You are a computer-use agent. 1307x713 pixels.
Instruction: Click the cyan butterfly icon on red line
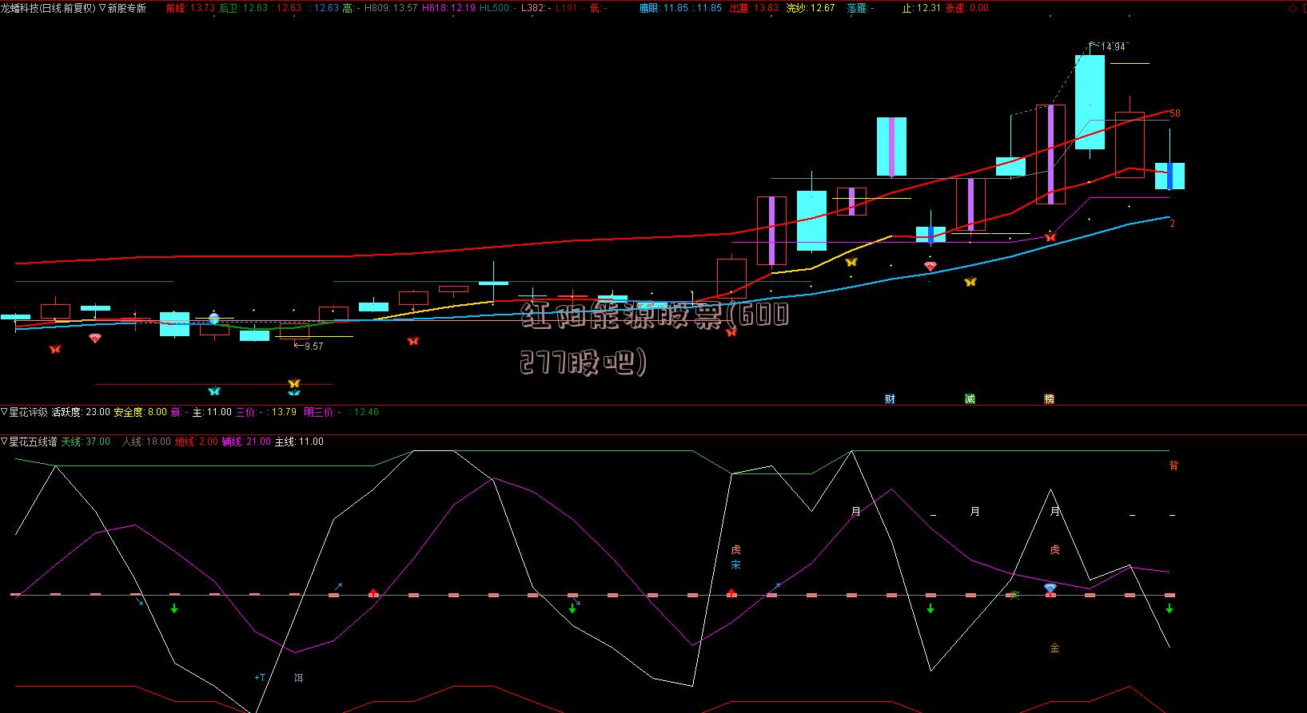click(213, 391)
